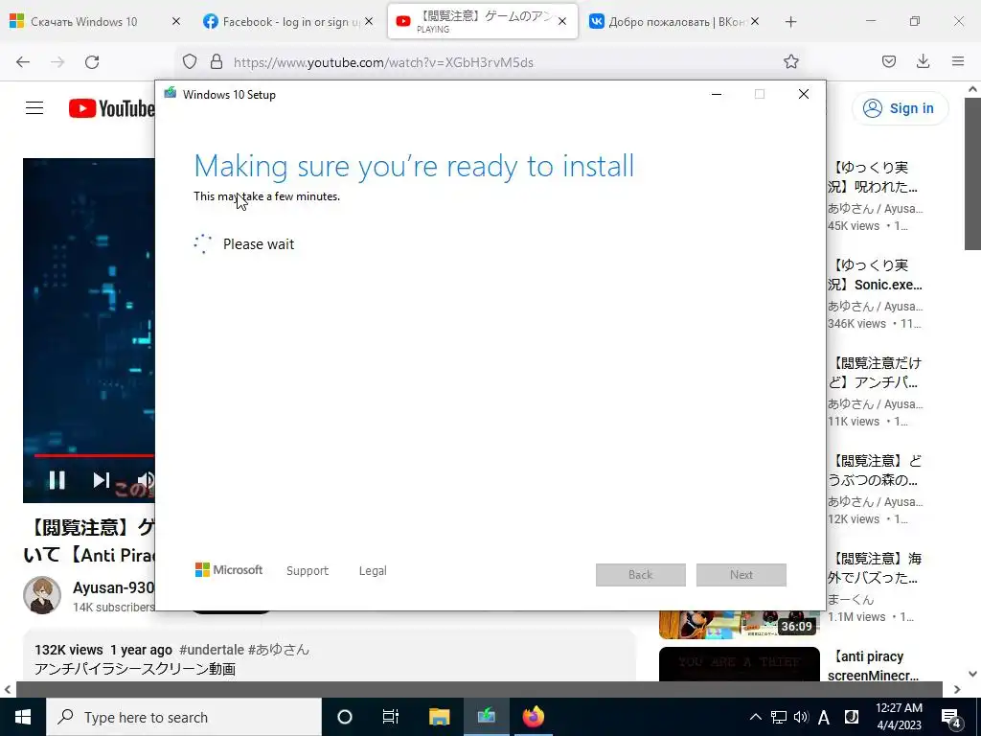
Task: Open the tracking protection shield icon
Action: [190, 61]
